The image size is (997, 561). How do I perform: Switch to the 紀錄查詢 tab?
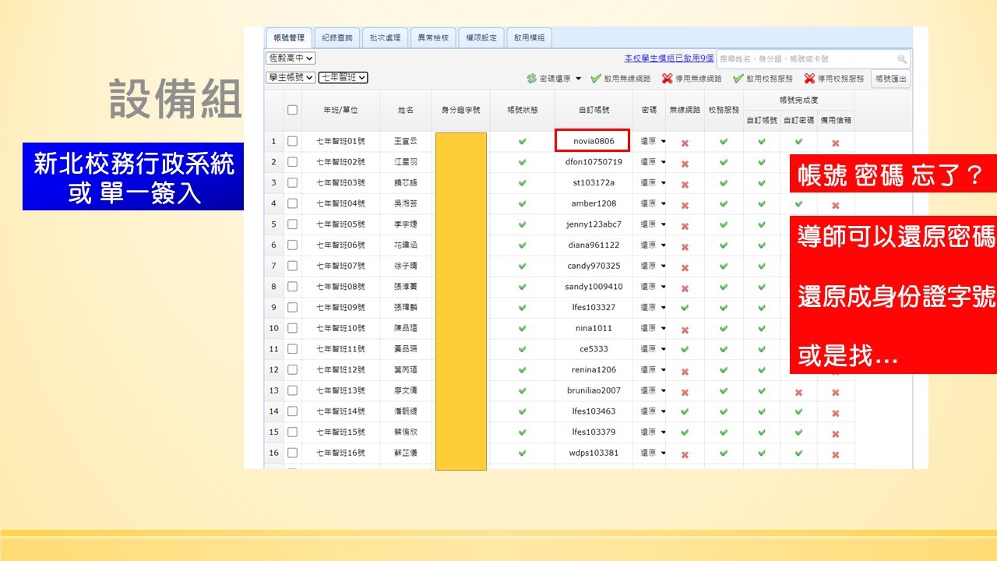click(x=338, y=37)
